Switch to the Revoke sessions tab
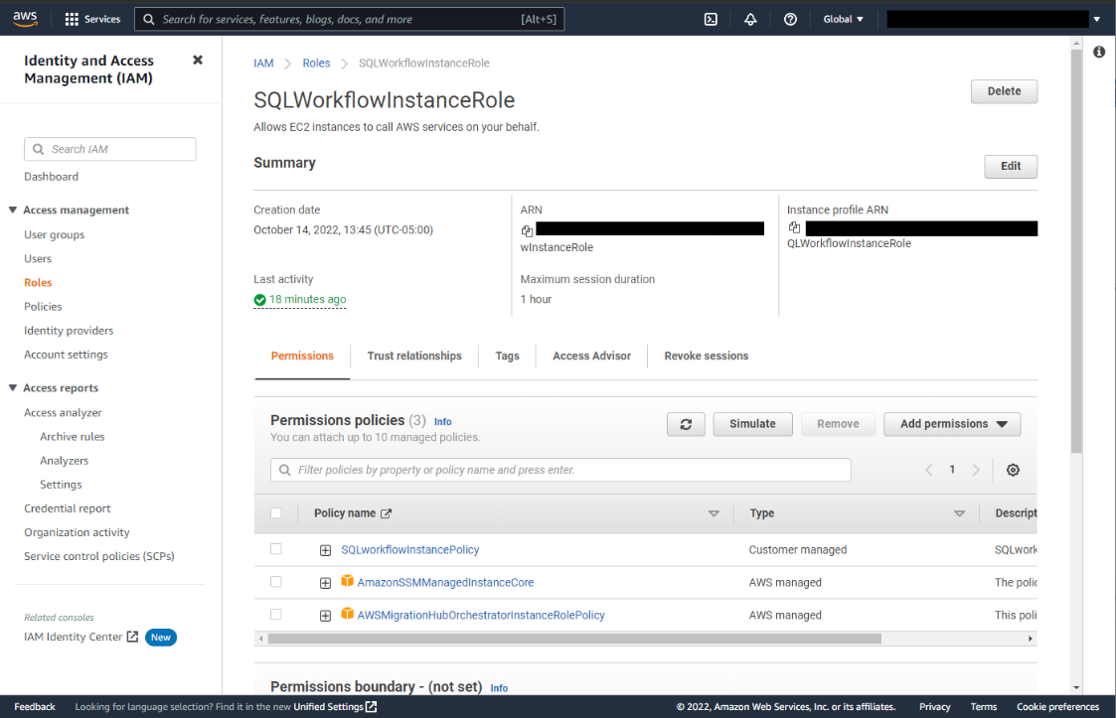The image size is (1116, 718). 707,356
